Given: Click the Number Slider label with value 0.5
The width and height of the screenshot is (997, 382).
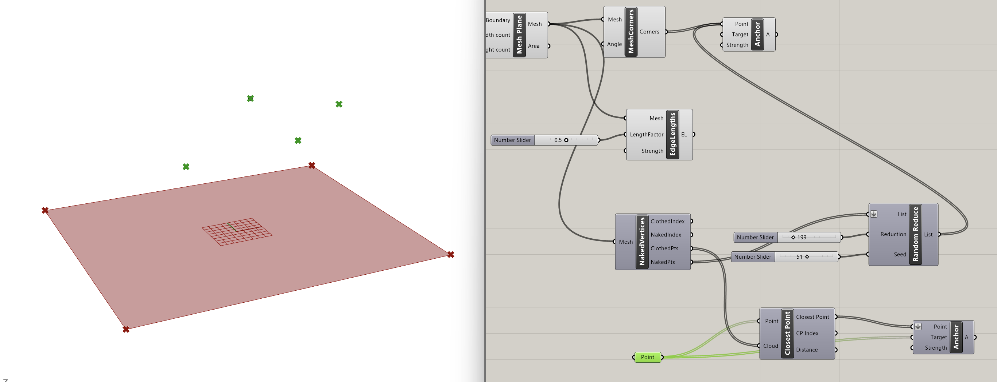Looking at the screenshot, I should 512,140.
